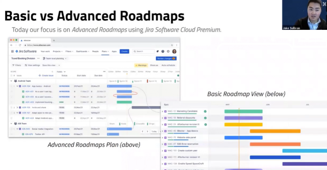Open the user profile avatar in Jira
Image resolution: width=327 pixels, height=170 pixels.
(x=174, y=51)
